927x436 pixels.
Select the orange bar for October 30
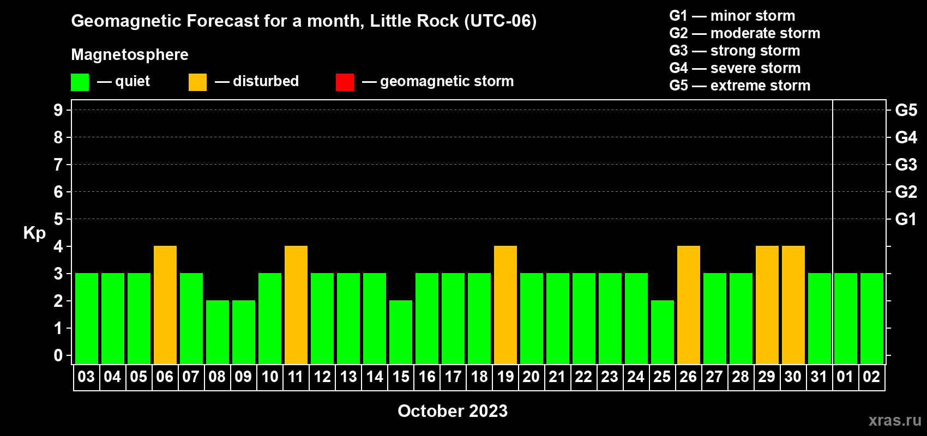pyautogui.click(x=793, y=305)
